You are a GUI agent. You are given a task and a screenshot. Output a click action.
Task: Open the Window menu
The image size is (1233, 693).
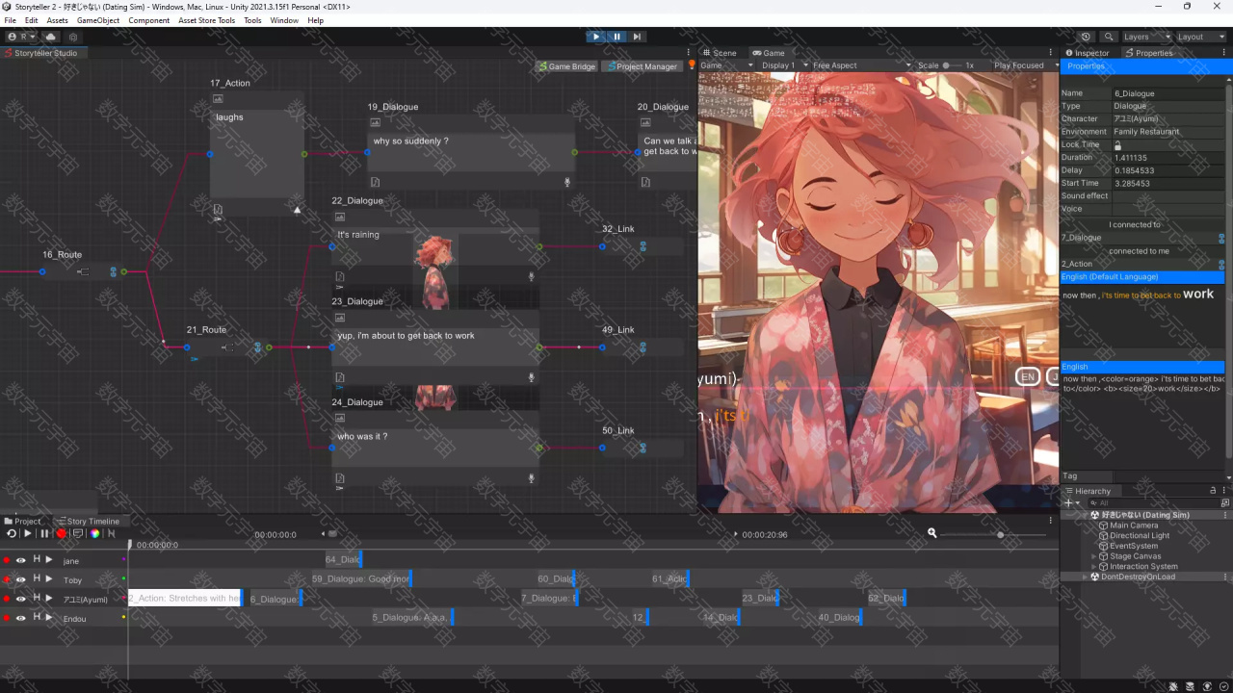[284, 20]
